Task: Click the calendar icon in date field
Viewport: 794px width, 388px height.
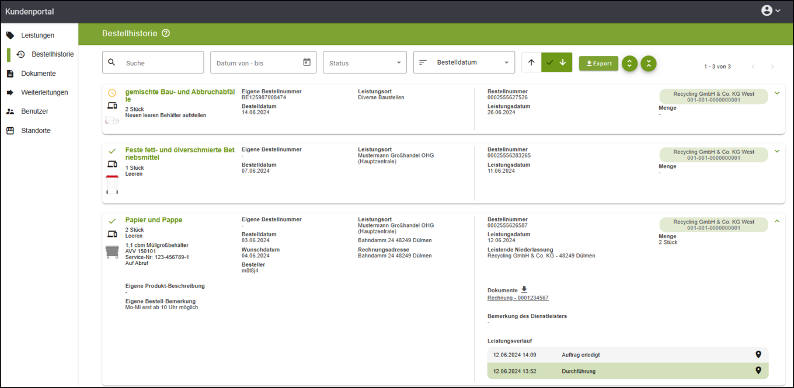Action: tap(307, 62)
